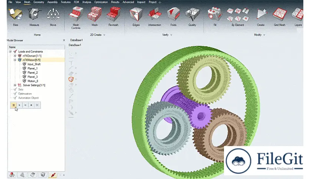Select Planet_1 motion item
The height and width of the screenshot is (179, 310).
click(x=33, y=68)
